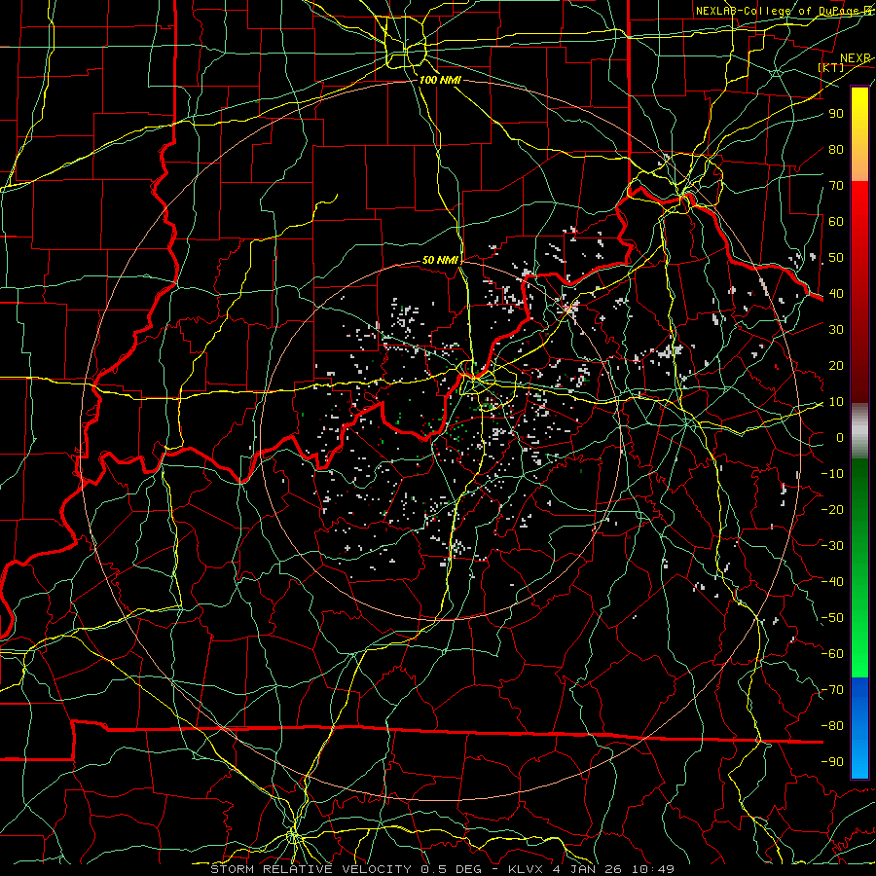Click the "KLVX" station ID in the caption

click(x=527, y=869)
